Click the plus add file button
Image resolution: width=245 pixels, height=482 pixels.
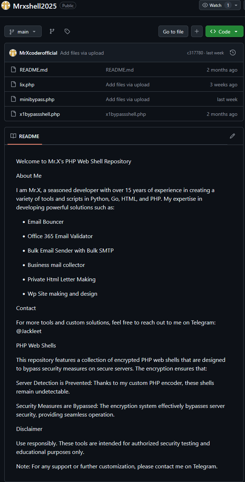197,32
